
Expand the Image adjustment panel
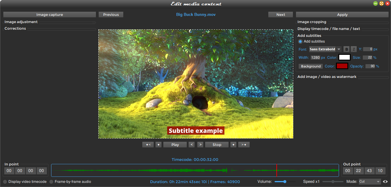coord(21,22)
